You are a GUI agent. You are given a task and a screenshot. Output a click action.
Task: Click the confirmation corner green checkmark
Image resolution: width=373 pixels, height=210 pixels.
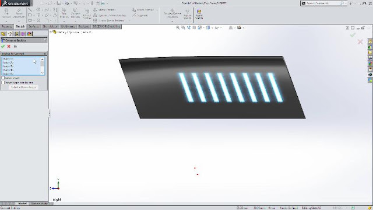coord(353,35)
